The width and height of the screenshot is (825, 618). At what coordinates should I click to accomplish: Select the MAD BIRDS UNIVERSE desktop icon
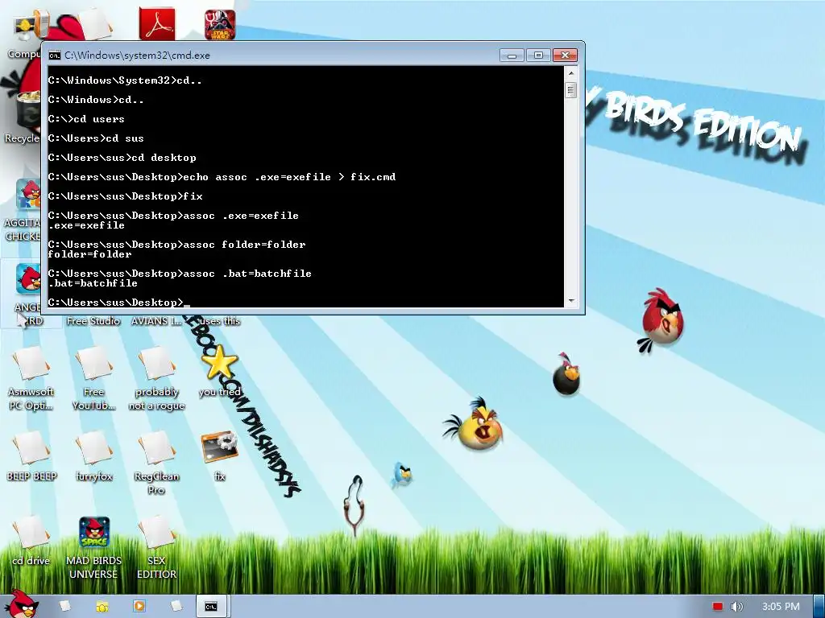click(x=93, y=547)
